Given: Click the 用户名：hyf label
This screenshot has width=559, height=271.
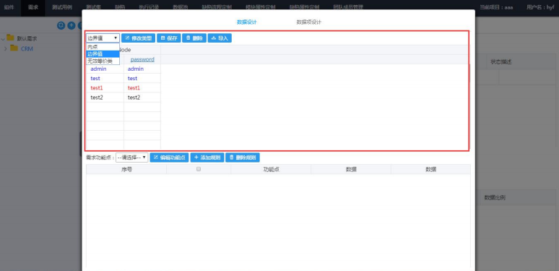Looking at the screenshot, I should click(540, 7).
